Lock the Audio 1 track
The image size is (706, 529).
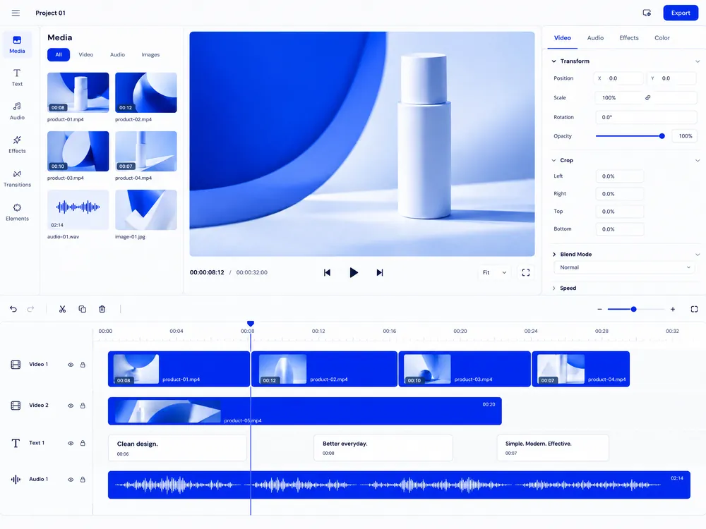tap(83, 480)
